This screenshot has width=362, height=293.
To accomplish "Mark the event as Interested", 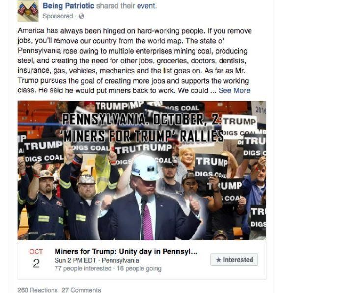I will (234, 260).
